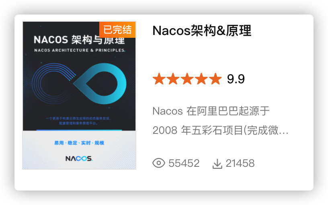This screenshot has height=205, width=328.
Task: Select the first orange rating star
Action: point(159,79)
